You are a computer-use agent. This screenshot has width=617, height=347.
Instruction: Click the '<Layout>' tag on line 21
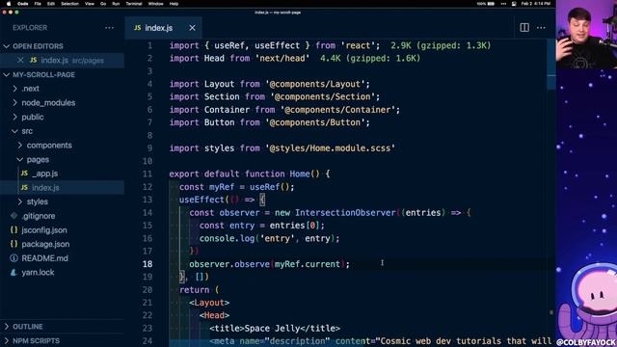coord(209,303)
